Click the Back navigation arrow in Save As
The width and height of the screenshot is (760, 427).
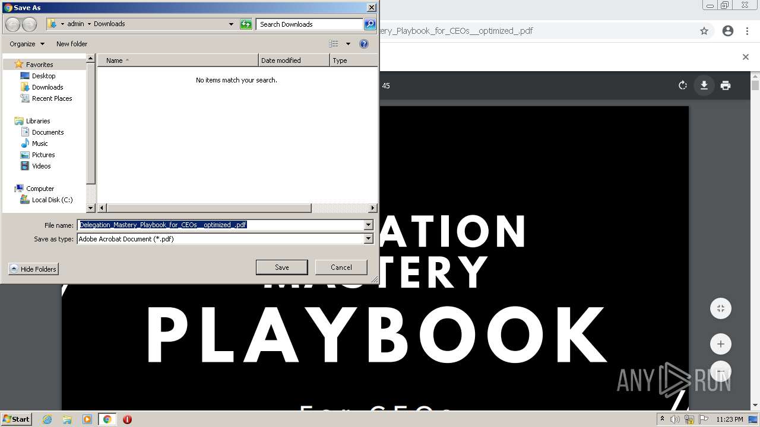pyautogui.click(x=13, y=24)
